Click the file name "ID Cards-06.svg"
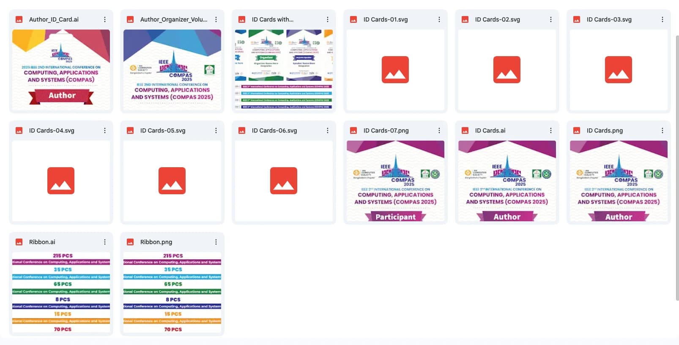Screen dimensions: 679x345 click(x=274, y=130)
